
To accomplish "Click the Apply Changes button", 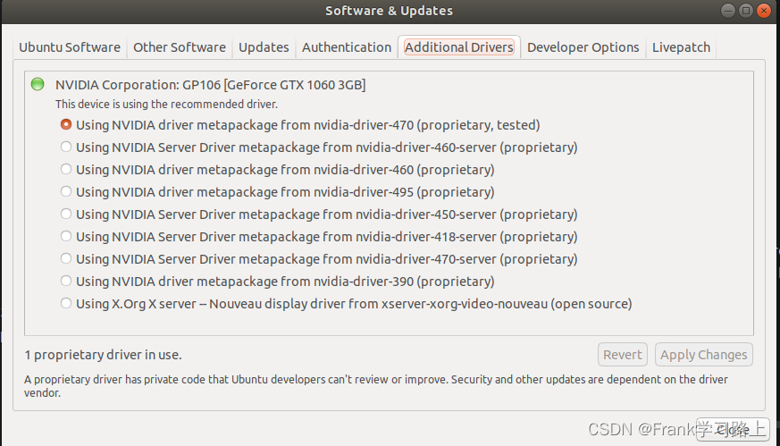I will click(703, 355).
